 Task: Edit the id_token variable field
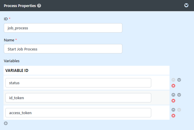pos(78,98)
